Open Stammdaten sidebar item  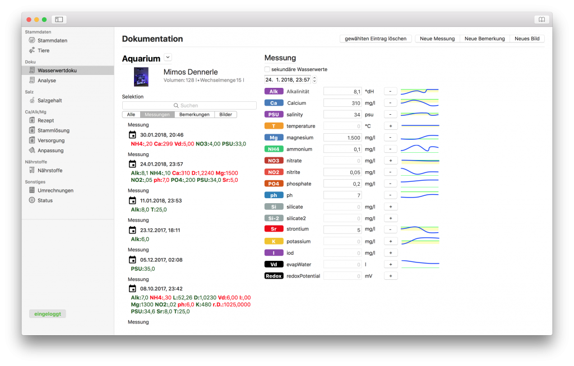[52, 41]
